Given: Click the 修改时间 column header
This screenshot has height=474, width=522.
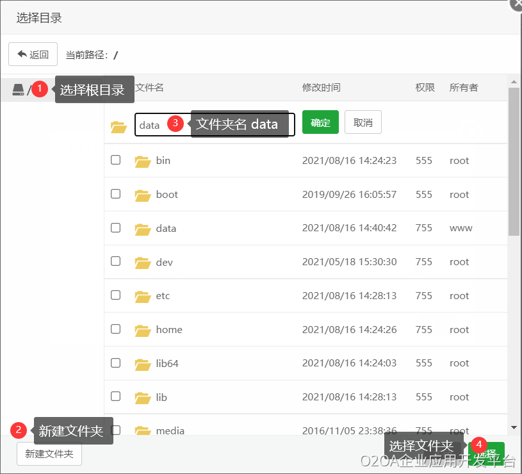Looking at the screenshot, I should coord(321,87).
